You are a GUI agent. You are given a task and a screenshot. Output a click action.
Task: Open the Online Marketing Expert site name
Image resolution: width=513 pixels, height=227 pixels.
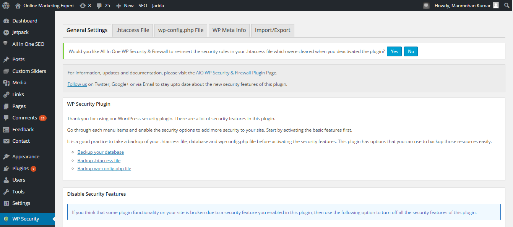coord(49,6)
